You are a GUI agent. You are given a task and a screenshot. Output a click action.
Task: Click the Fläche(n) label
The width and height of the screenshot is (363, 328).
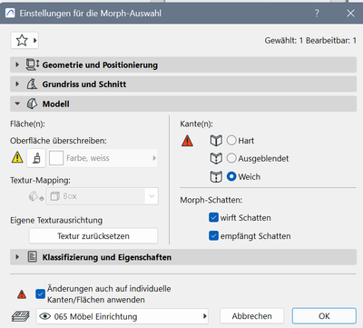pyautogui.click(x=27, y=124)
